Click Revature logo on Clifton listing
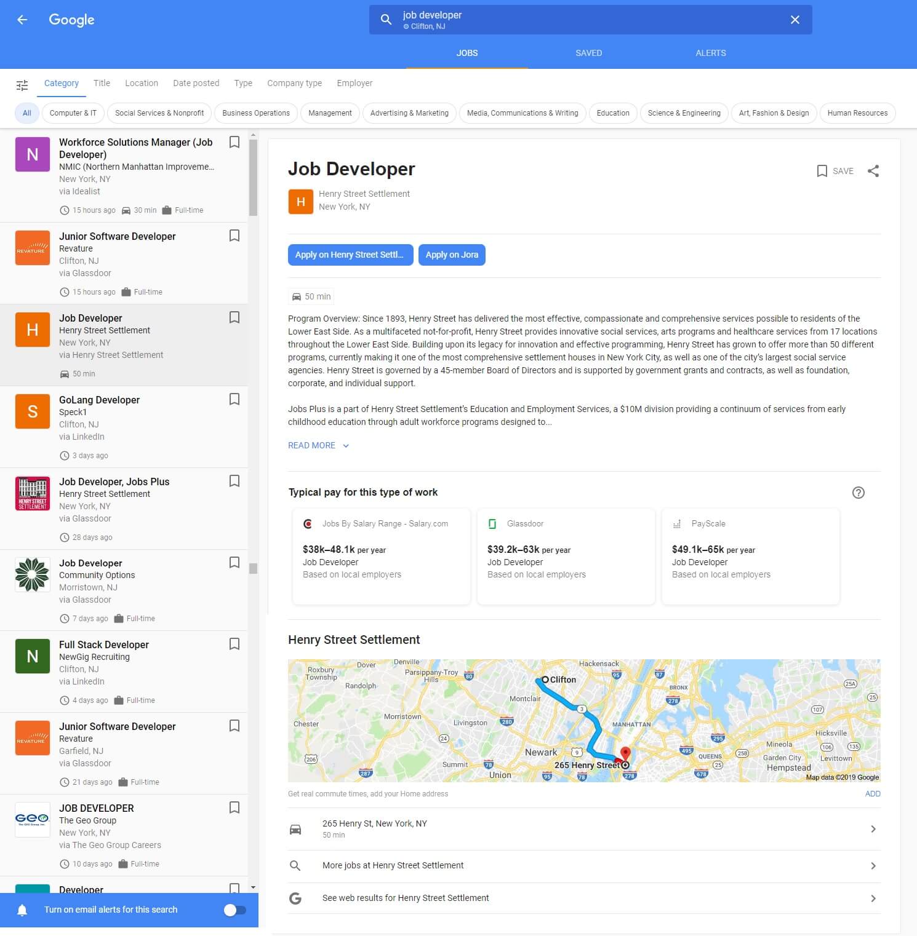 point(33,248)
